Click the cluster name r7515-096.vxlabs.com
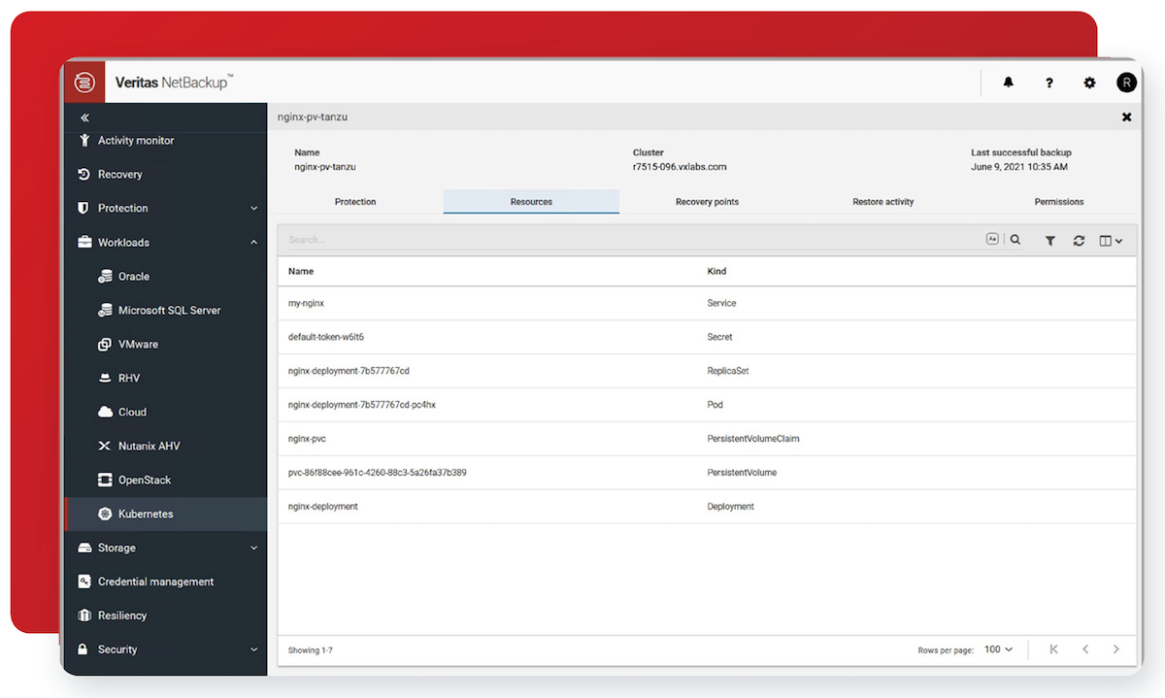The width and height of the screenshot is (1165, 698). pyautogui.click(x=680, y=167)
